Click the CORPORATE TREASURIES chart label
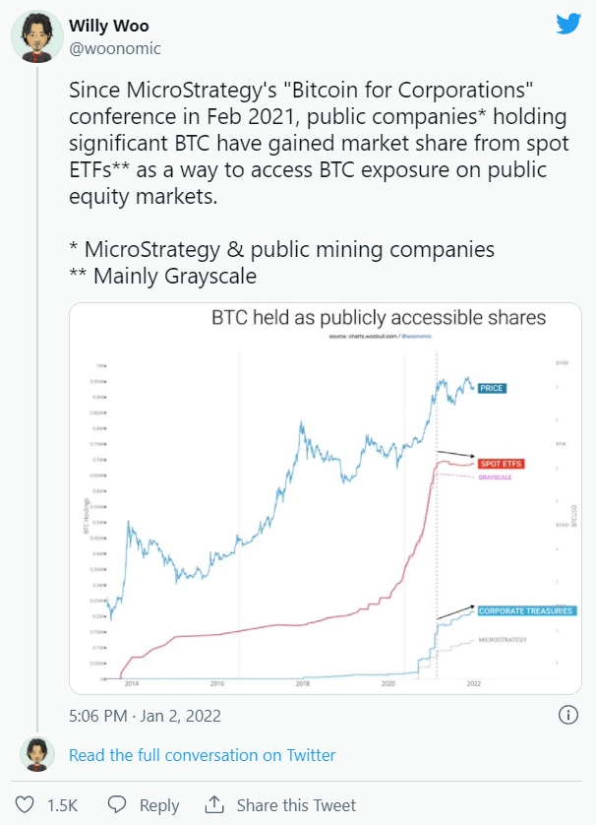Viewport: 596px width, 825px height. pyautogui.click(x=526, y=611)
